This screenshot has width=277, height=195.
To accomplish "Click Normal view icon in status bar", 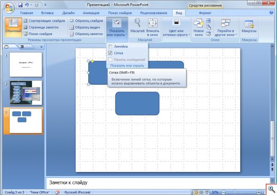I will pos(196,192).
